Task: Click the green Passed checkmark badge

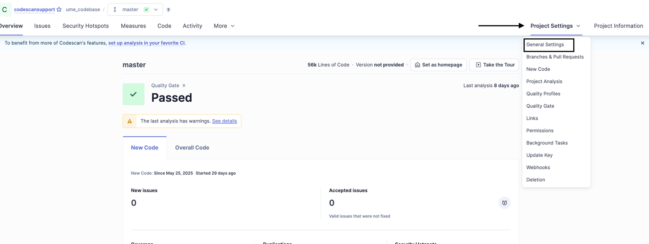Action: tap(133, 94)
